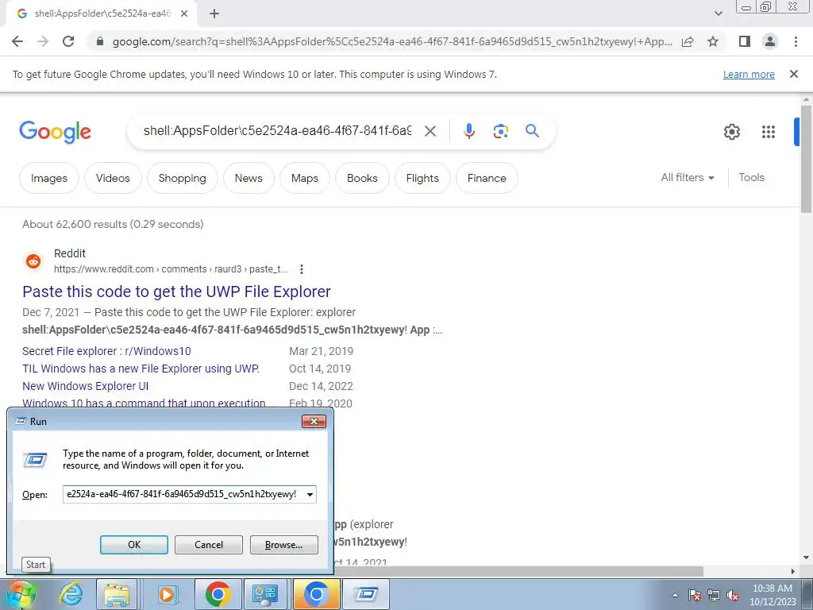Close the shell:AppsFolder tab
Screen dimensions: 813x610
coord(184,14)
